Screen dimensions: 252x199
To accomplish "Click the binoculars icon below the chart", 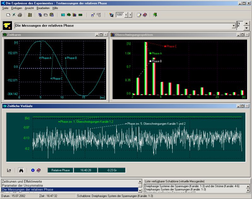I will coord(21,170).
